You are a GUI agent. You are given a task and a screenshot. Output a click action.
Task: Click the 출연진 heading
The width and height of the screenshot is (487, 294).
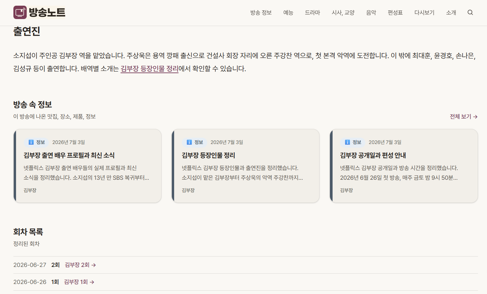coord(27,31)
